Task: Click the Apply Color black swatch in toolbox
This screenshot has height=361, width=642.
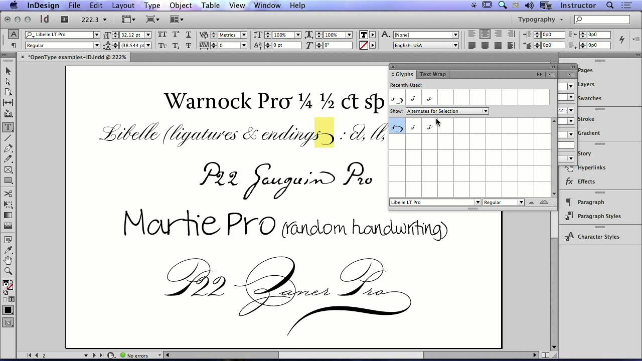Action: coord(8,310)
